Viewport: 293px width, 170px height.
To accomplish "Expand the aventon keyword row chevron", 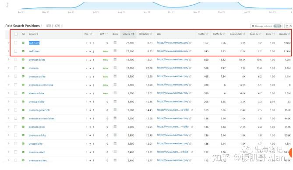I will click(9, 68).
